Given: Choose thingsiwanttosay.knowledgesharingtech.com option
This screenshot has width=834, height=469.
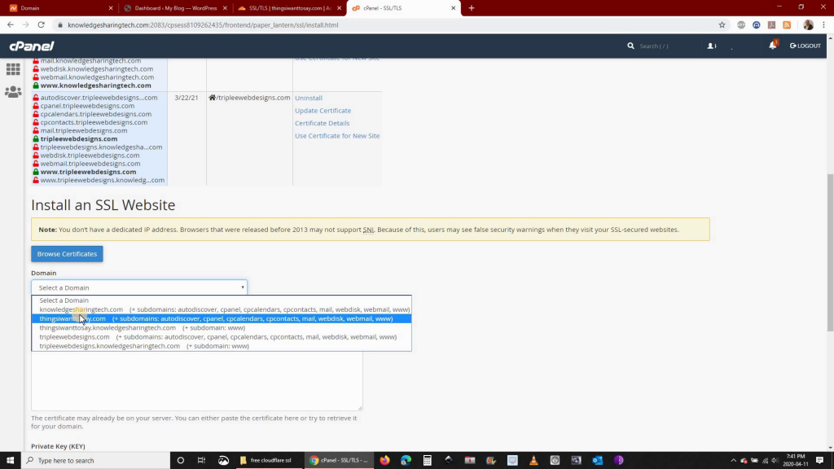Looking at the screenshot, I should click(x=222, y=327).
